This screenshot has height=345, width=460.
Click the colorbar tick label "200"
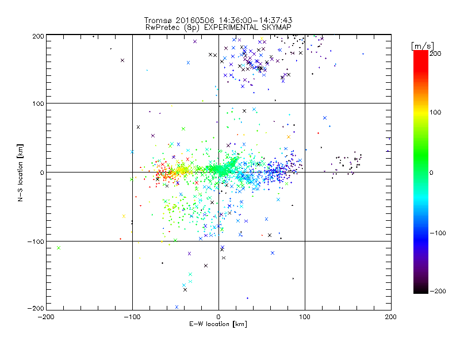pyautogui.click(x=435, y=53)
